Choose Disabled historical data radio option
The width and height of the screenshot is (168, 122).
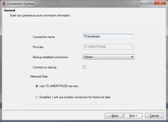click(37, 97)
